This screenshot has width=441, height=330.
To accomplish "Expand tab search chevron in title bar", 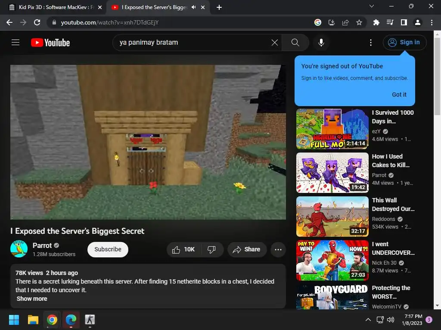I will (x=372, y=6).
